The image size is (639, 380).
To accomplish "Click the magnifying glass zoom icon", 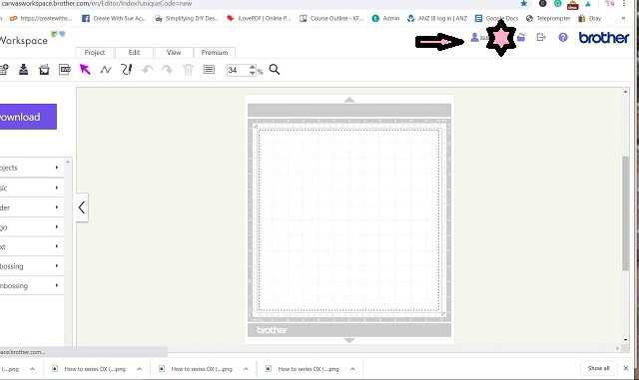I will [275, 70].
